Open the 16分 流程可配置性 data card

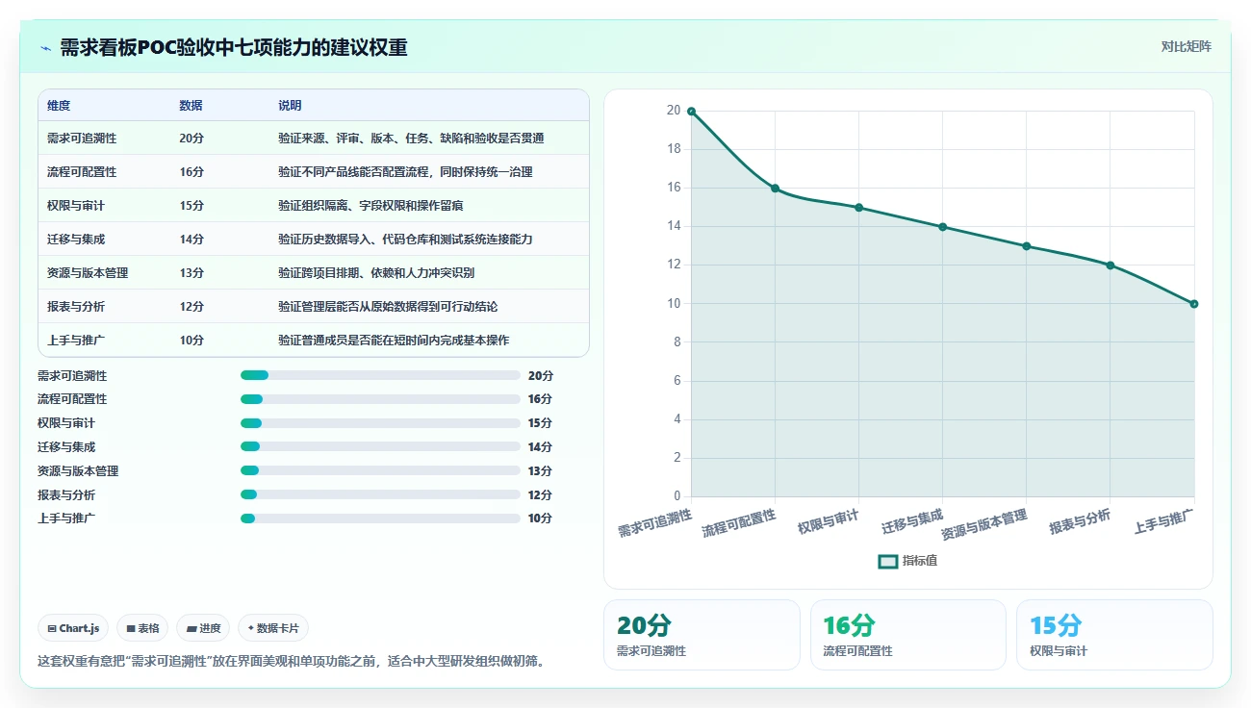908,635
